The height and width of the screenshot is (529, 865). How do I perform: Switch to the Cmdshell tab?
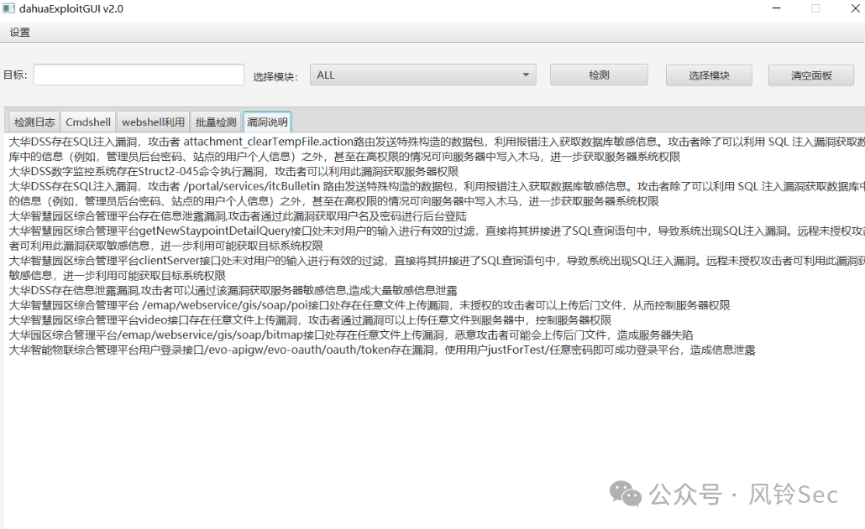pos(88,122)
